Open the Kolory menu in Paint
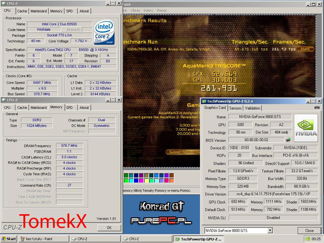 (x=148, y=10)
